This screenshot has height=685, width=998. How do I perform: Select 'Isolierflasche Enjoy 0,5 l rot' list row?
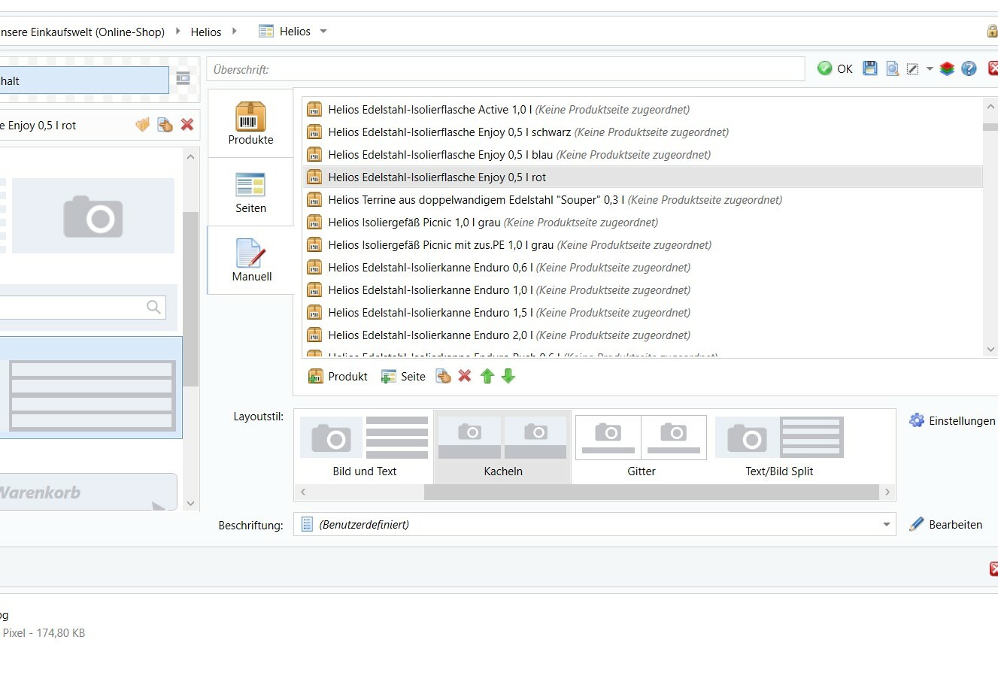(x=643, y=177)
